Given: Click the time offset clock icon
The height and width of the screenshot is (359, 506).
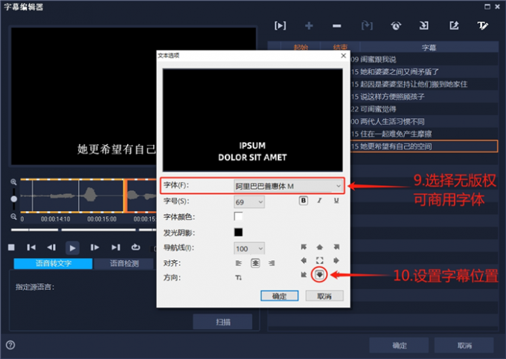Looking at the screenshot, I should (x=396, y=25).
